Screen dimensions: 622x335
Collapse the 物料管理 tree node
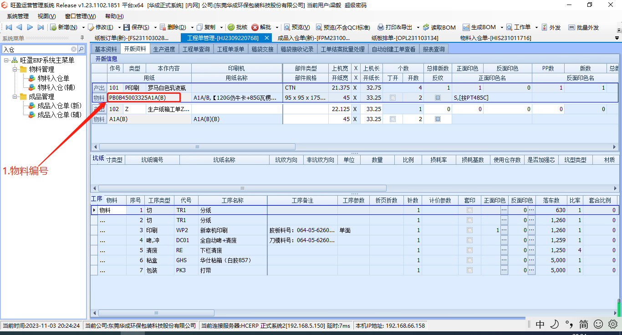(x=15, y=69)
